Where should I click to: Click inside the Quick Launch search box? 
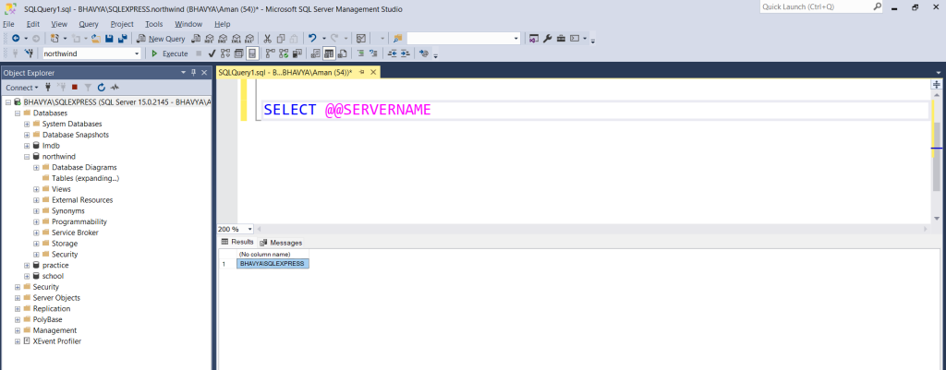point(816,6)
